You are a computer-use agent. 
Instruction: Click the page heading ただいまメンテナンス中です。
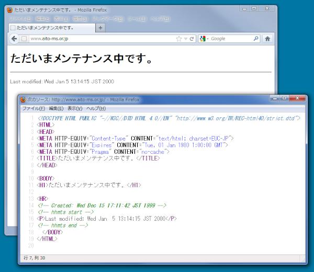pyautogui.click(x=81, y=58)
